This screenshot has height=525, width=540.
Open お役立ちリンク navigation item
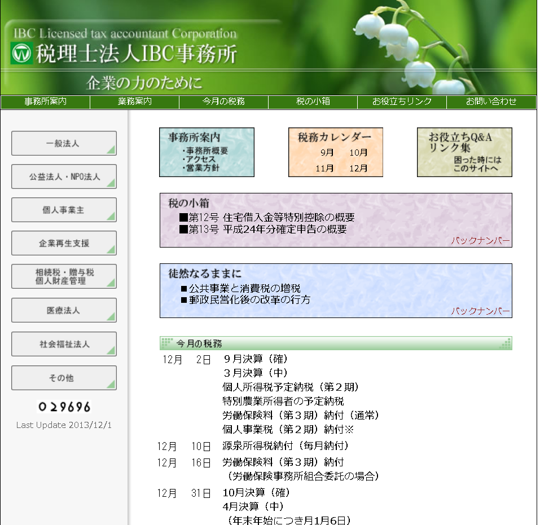pos(402,102)
